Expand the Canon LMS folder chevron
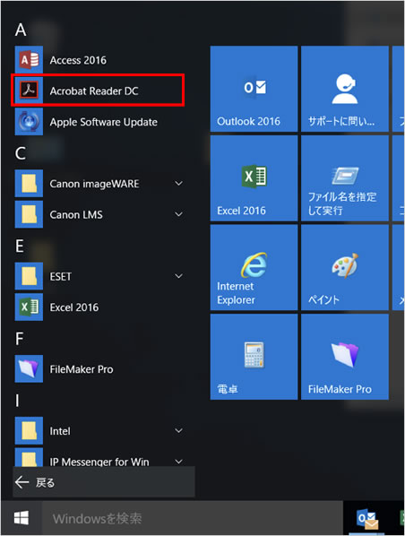Image resolution: width=405 pixels, height=536 pixels. click(x=178, y=214)
